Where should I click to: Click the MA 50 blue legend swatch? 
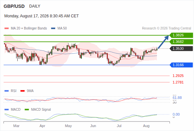(53, 28)
